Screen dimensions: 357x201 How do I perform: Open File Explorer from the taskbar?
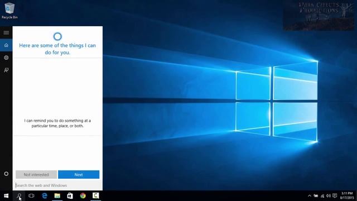click(x=57, y=196)
